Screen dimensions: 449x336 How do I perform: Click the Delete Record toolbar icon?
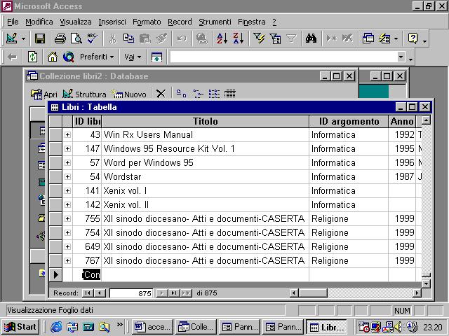tap(348, 38)
